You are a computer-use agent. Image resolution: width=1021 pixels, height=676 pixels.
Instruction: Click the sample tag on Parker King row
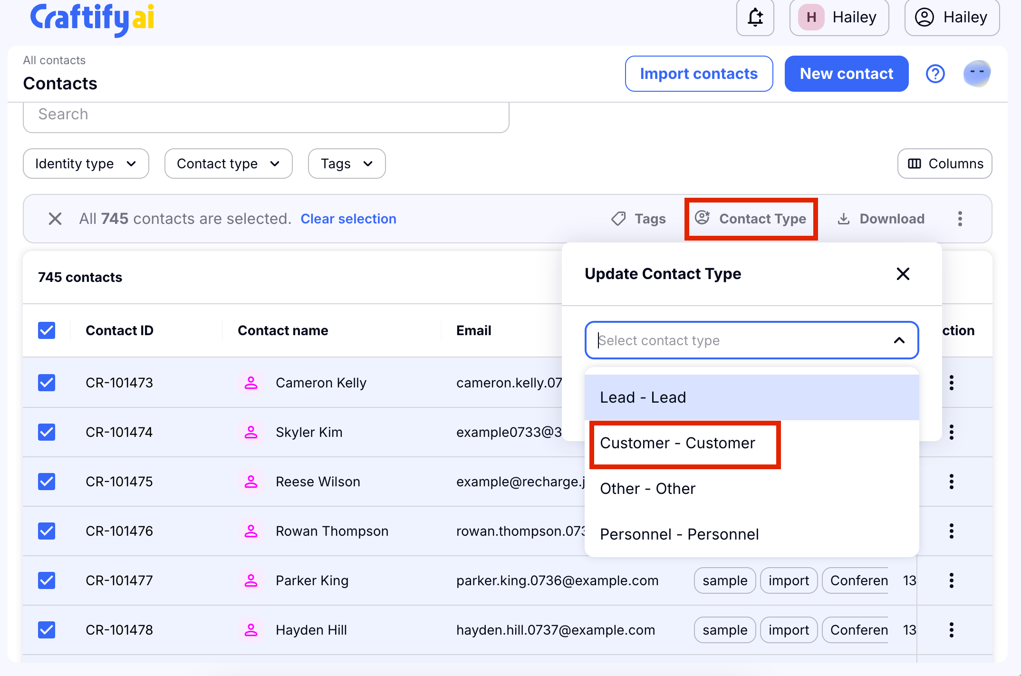click(x=725, y=580)
